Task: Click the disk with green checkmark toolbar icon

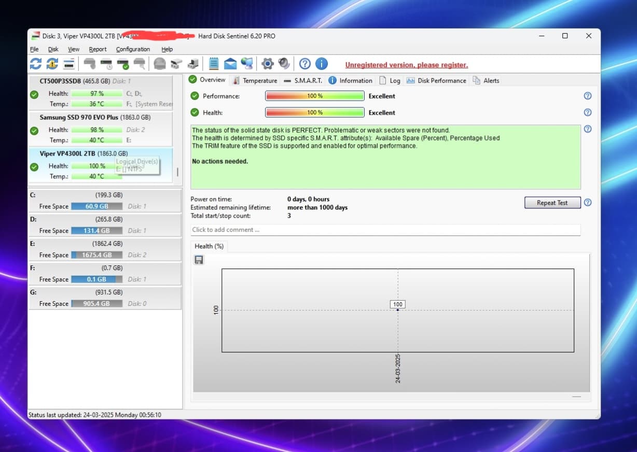Action: click(123, 64)
